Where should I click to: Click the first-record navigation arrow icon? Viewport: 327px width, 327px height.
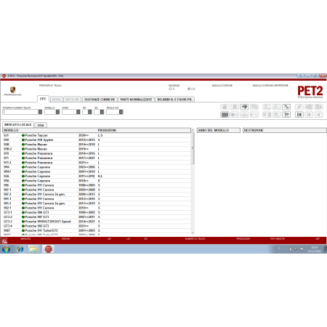click(x=299, y=115)
